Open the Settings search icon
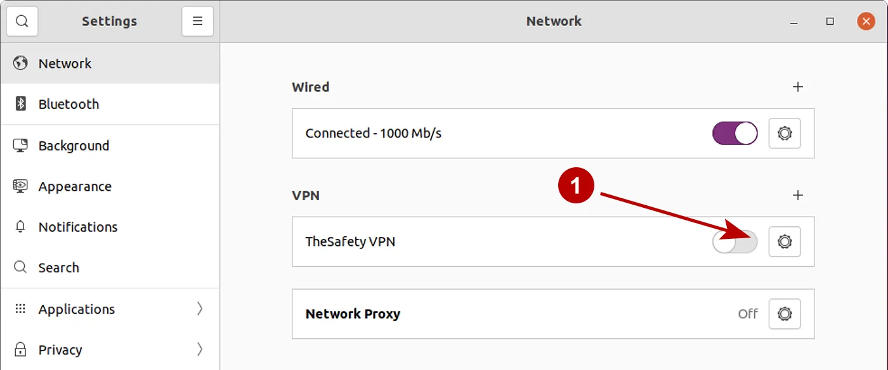Image resolution: width=888 pixels, height=370 pixels. [x=22, y=21]
